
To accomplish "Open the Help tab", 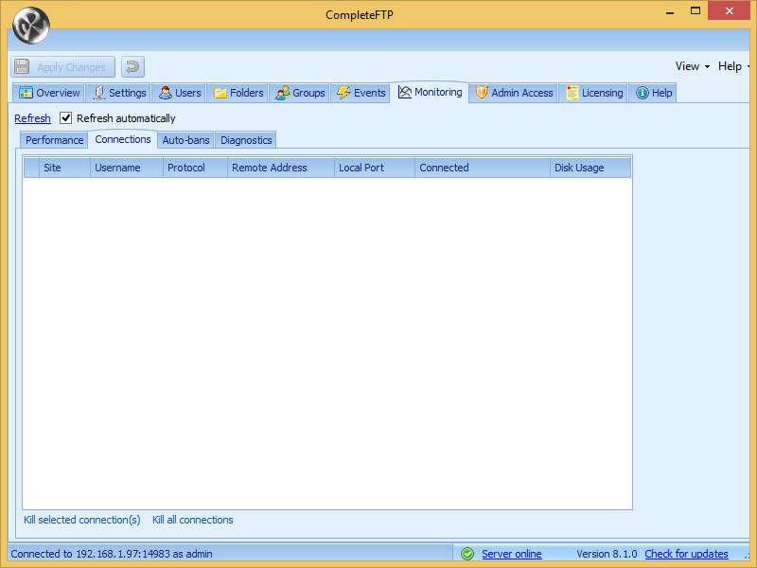I will click(x=653, y=93).
